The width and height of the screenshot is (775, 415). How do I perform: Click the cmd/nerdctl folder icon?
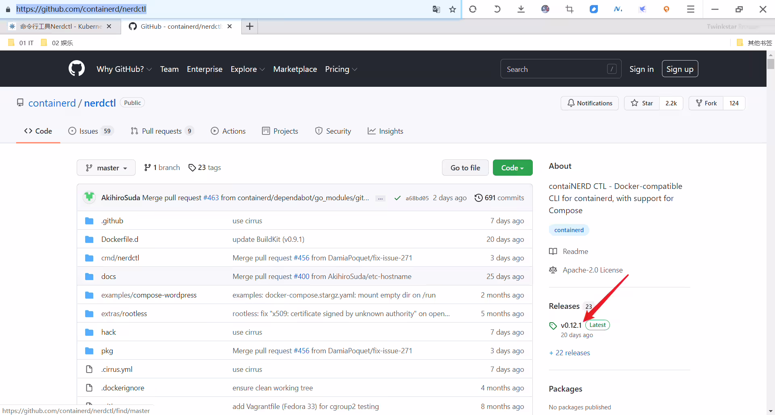pyautogui.click(x=89, y=258)
